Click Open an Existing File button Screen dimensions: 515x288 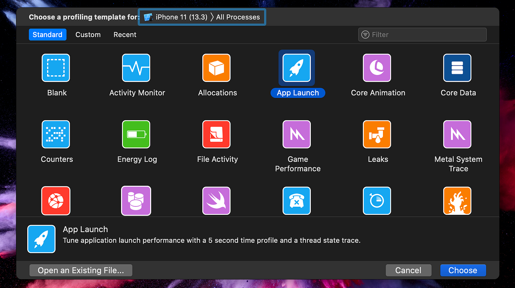pos(81,270)
